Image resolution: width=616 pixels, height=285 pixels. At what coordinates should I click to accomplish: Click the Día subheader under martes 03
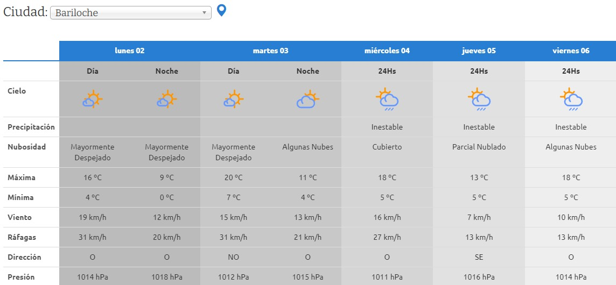tap(234, 71)
